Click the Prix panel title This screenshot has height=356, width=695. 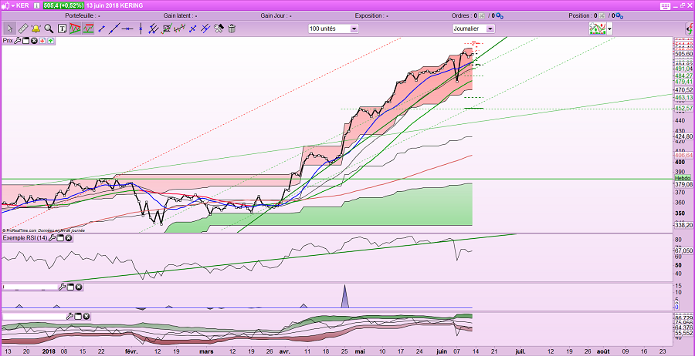(x=8, y=41)
